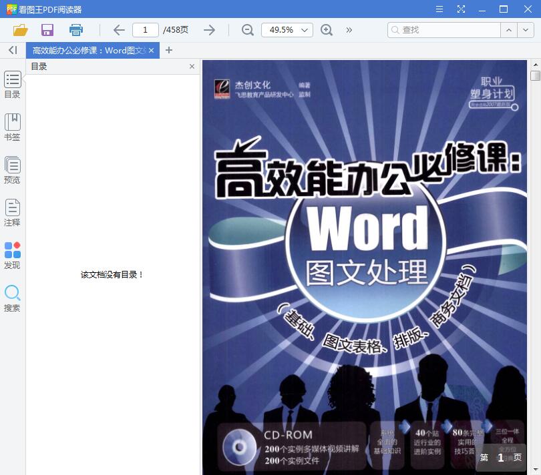Open the 注释 annotations panel

point(13,213)
